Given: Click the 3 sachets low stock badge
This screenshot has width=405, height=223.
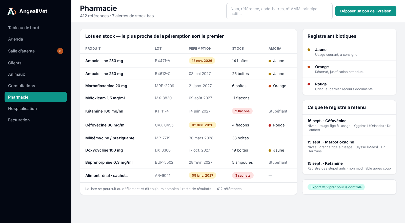Looking at the screenshot, I should 243,175.
